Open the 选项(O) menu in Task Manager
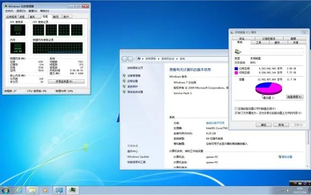 [21, 11]
